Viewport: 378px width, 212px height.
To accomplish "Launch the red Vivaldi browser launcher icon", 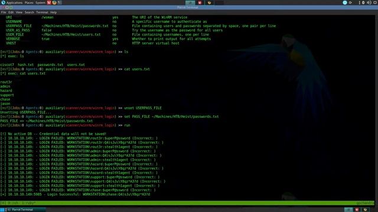I will tap(49, 2).
